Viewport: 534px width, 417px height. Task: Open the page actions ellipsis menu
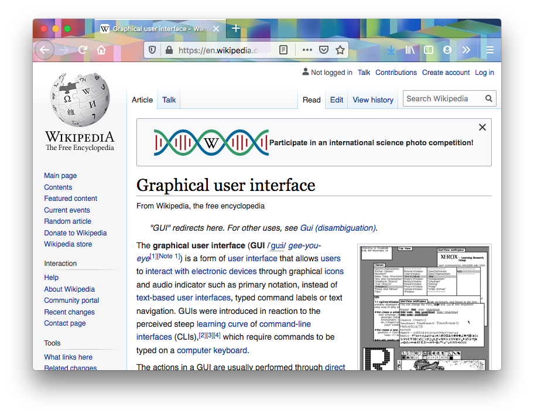click(307, 50)
